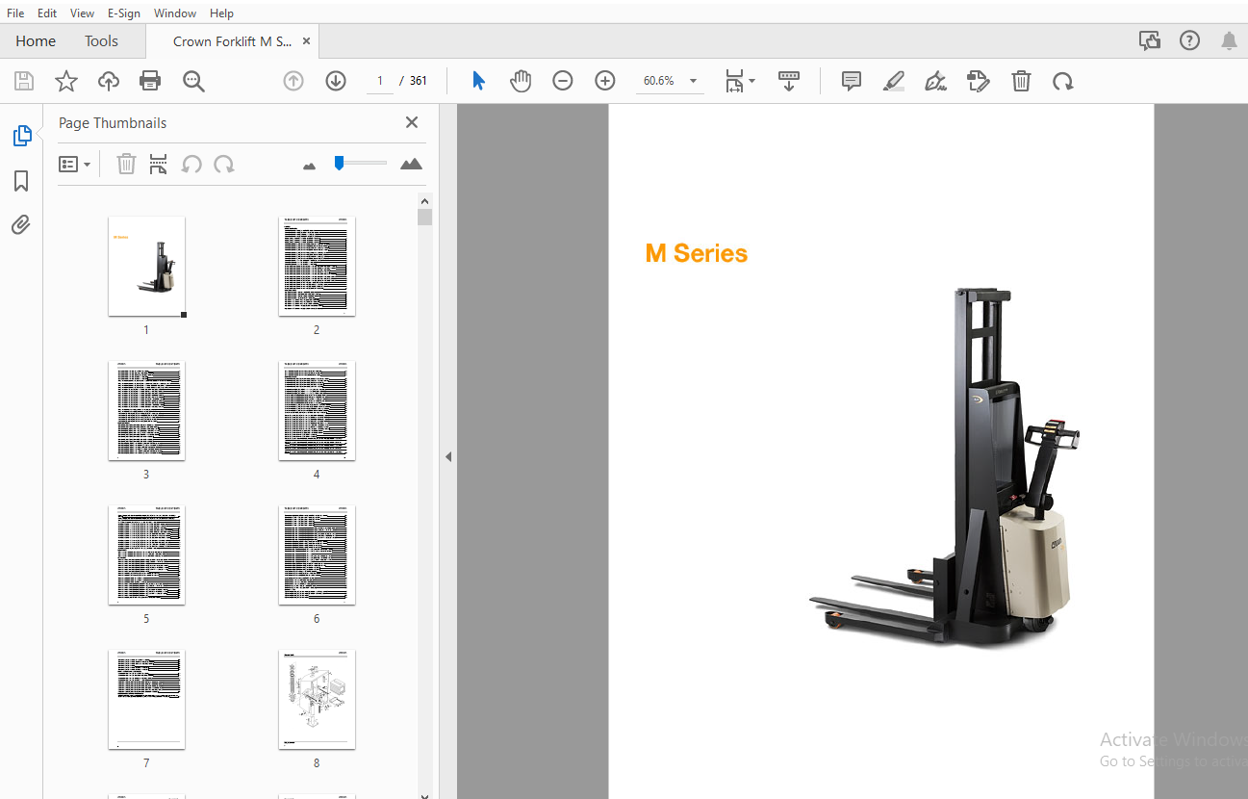Open the Bookmarks panel icon
This screenshot has width=1248, height=799.
point(21,181)
